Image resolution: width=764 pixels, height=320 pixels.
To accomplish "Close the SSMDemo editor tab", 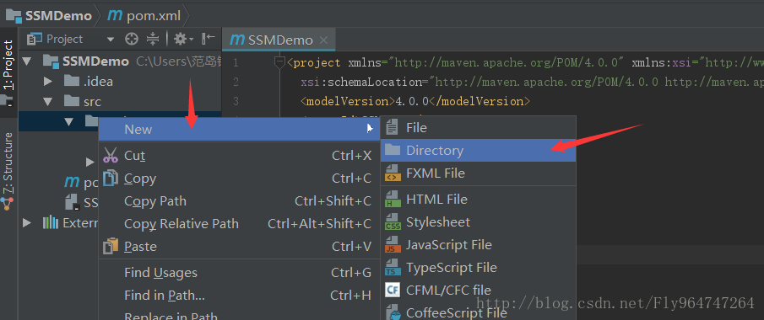I will [x=324, y=40].
